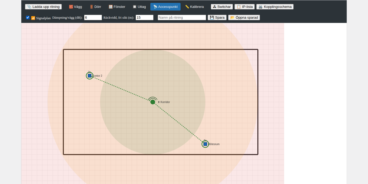Screen dimensions: 368x184
Task: Open the Switchar panel
Action: pyautogui.click(x=222, y=7)
